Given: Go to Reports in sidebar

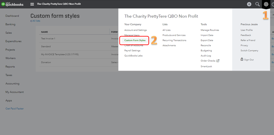Looking at the screenshot, I should click(x=10, y=67).
